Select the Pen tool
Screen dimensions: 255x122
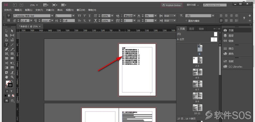click(x=7, y=49)
